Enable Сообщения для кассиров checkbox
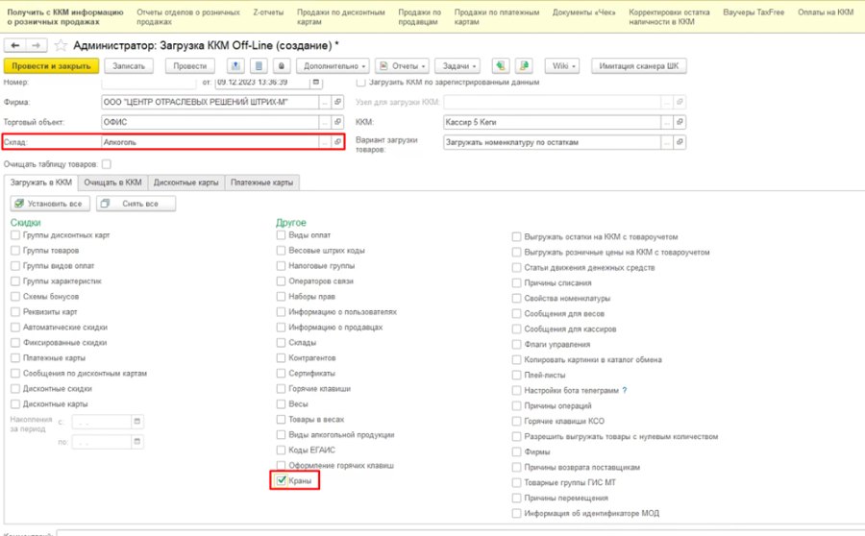The image size is (865, 536). click(x=516, y=329)
